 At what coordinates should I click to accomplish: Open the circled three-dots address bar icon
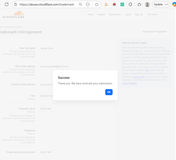point(88,5)
